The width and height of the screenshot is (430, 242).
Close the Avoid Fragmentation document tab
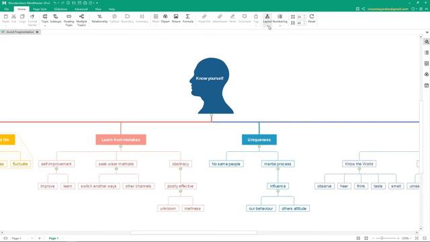click(38, 32)
